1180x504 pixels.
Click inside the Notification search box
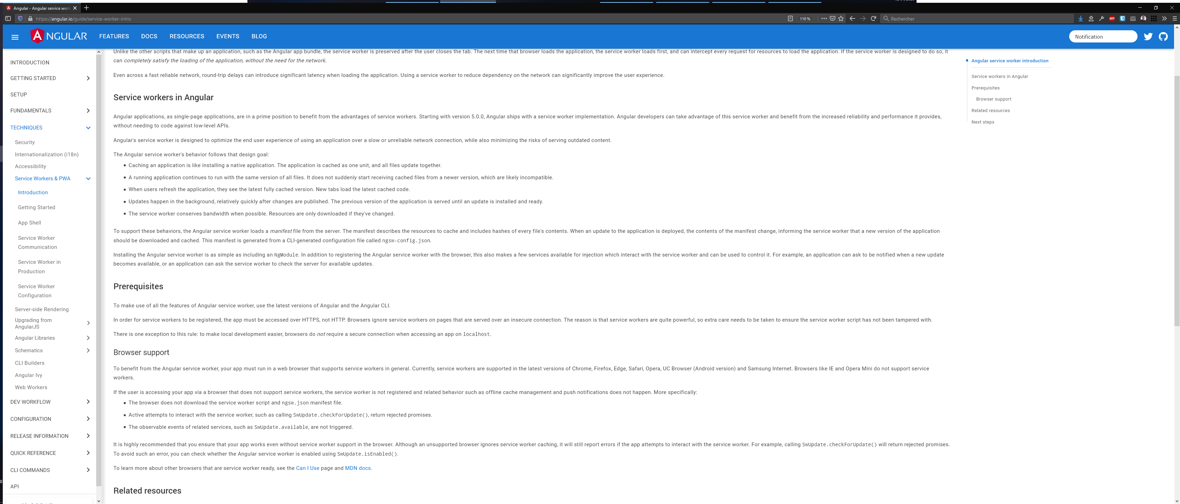(x=1103, y=36)
